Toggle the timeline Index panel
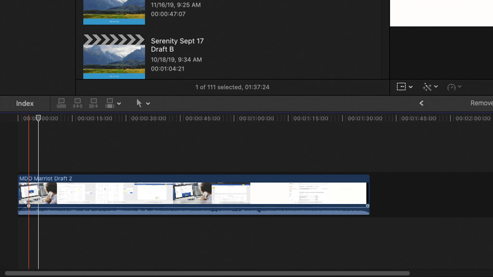 coord(25,103)
